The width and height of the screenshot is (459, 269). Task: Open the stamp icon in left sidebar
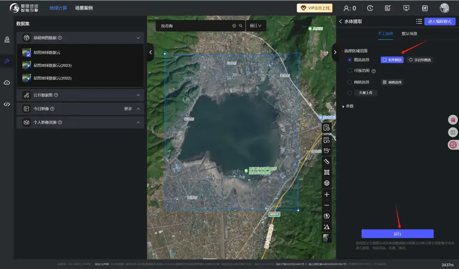click(7, 39)
